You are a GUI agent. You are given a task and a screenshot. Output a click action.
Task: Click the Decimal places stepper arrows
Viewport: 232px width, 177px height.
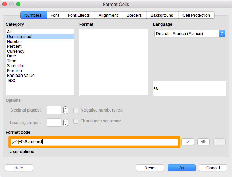pyautogui.click(x=65, y=110)
